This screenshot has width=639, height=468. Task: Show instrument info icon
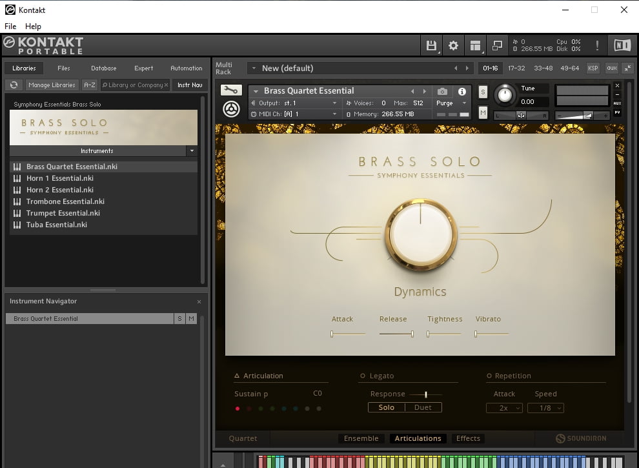(x=462, y=91)
